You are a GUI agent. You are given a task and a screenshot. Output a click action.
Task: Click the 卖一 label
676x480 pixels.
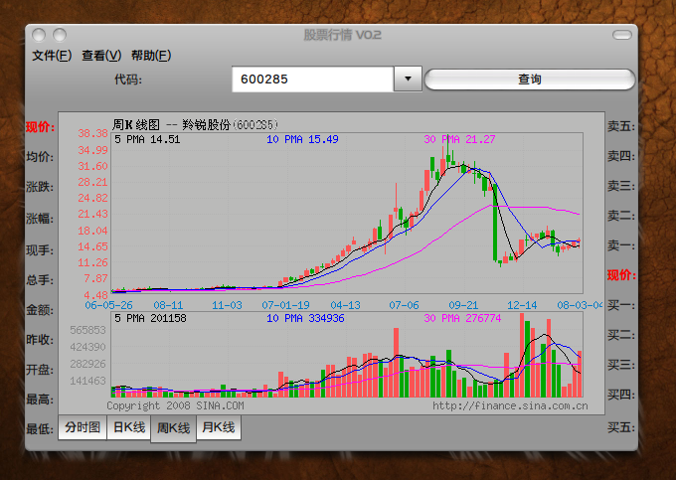coord(621,245)
